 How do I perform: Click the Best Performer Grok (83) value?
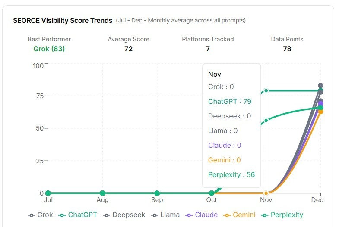[x=49, y=49]
